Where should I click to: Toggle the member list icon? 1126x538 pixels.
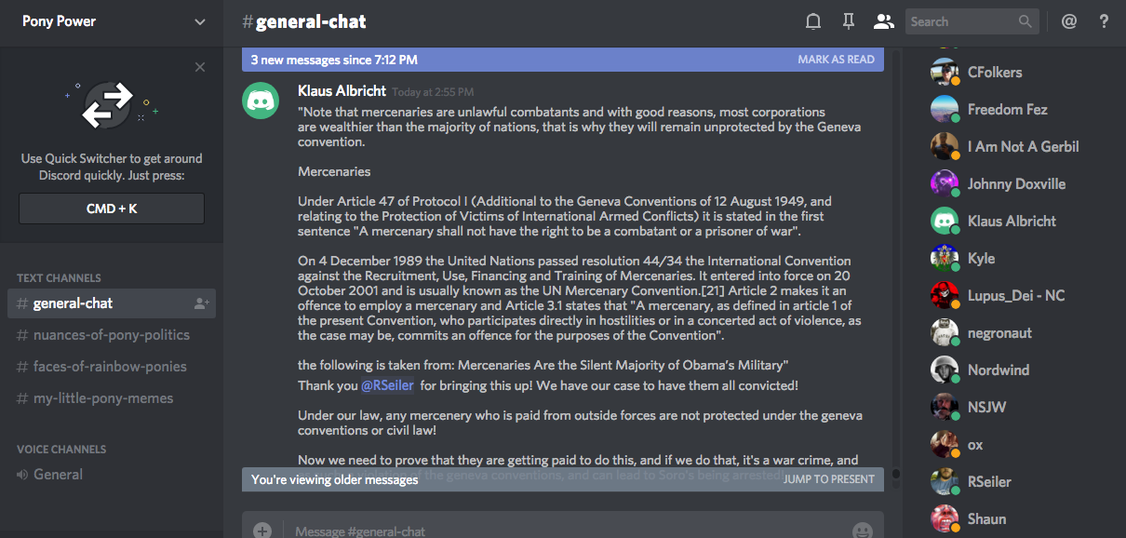[883, 21]
